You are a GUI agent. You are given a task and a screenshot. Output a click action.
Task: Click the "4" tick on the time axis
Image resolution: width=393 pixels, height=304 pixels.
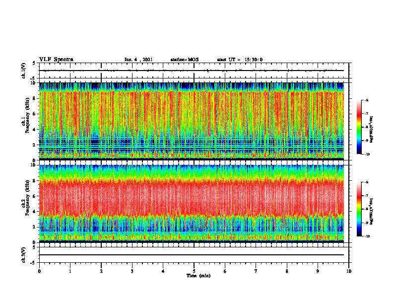click(163, 271)
